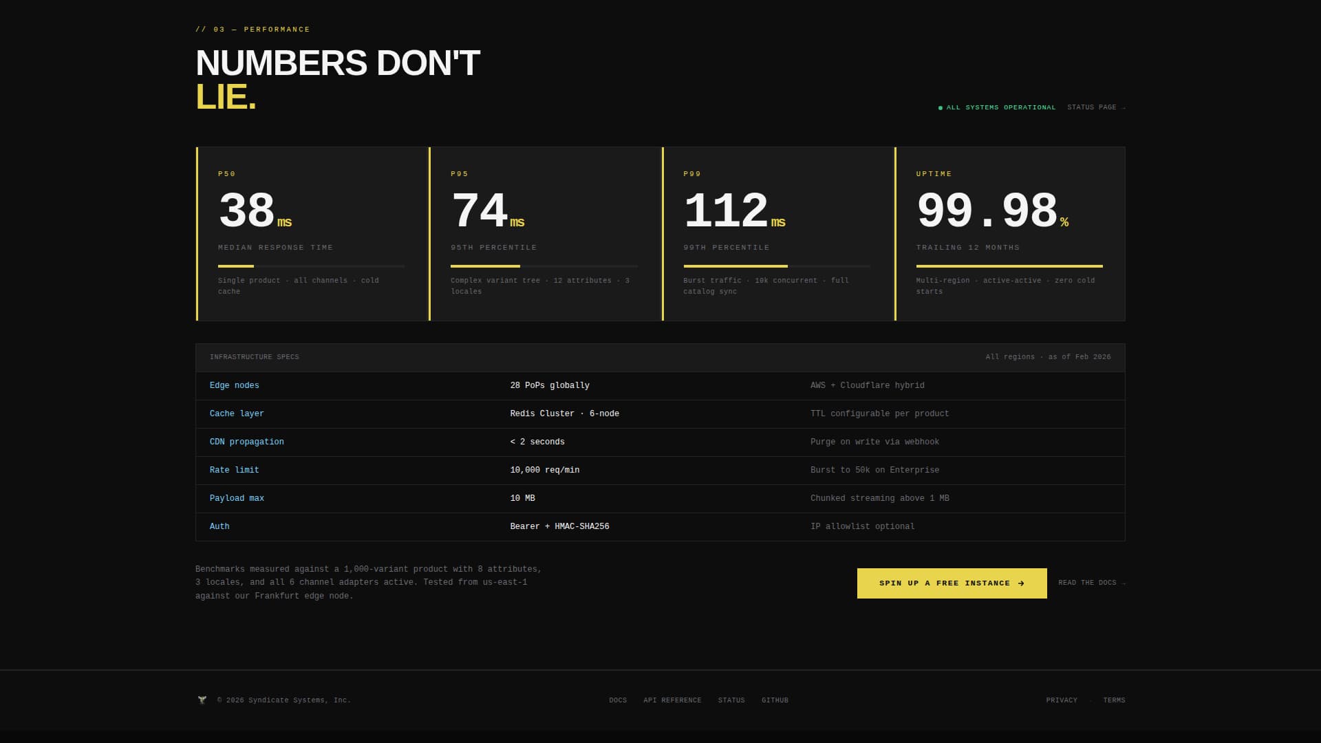Click the P99 percentile progress bar
Screen dimensions: 1321x743
pos(777,266)
